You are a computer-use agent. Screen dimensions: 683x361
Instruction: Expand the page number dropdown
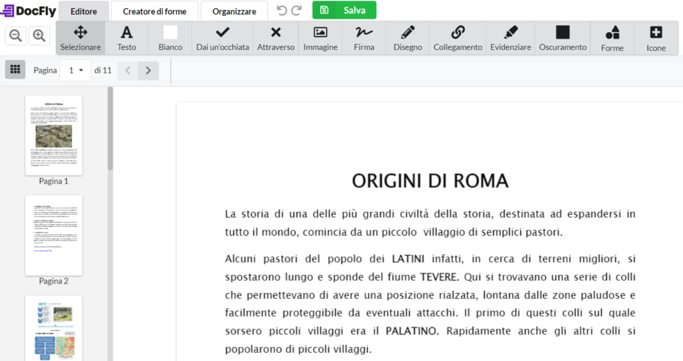[75, 70]
